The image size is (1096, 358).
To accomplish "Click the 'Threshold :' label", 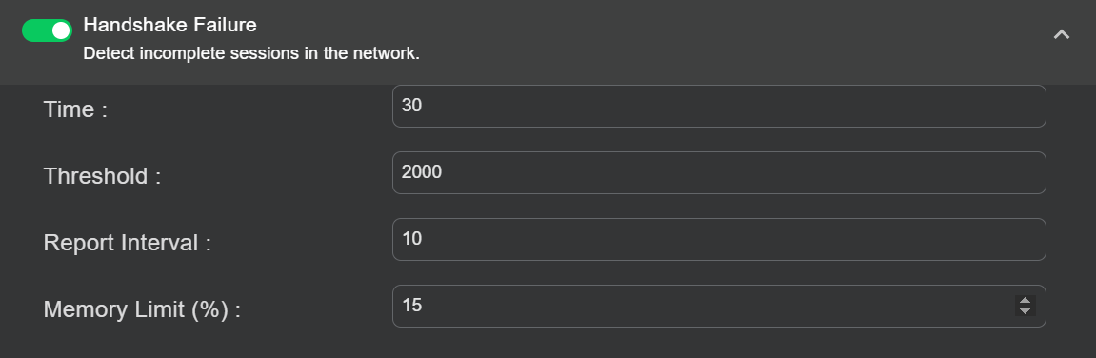I will [x=102, y=176].
